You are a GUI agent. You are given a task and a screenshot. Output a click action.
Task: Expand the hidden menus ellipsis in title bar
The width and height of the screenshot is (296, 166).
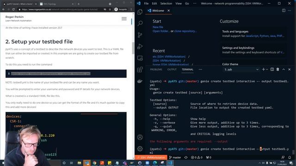coord(195,3)
